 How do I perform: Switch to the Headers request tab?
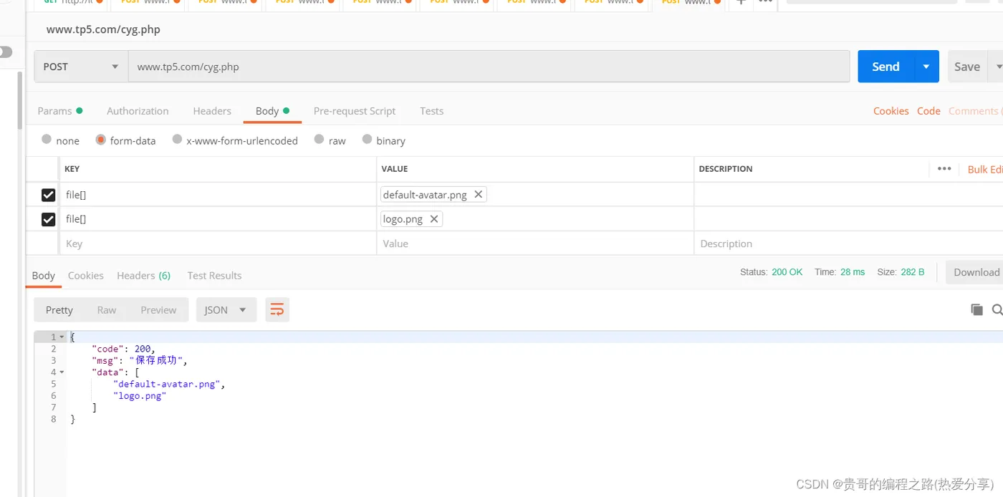tap(212, 111)
